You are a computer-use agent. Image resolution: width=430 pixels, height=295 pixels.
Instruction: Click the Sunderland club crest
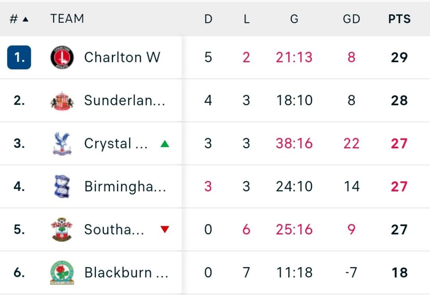[62, 101]
